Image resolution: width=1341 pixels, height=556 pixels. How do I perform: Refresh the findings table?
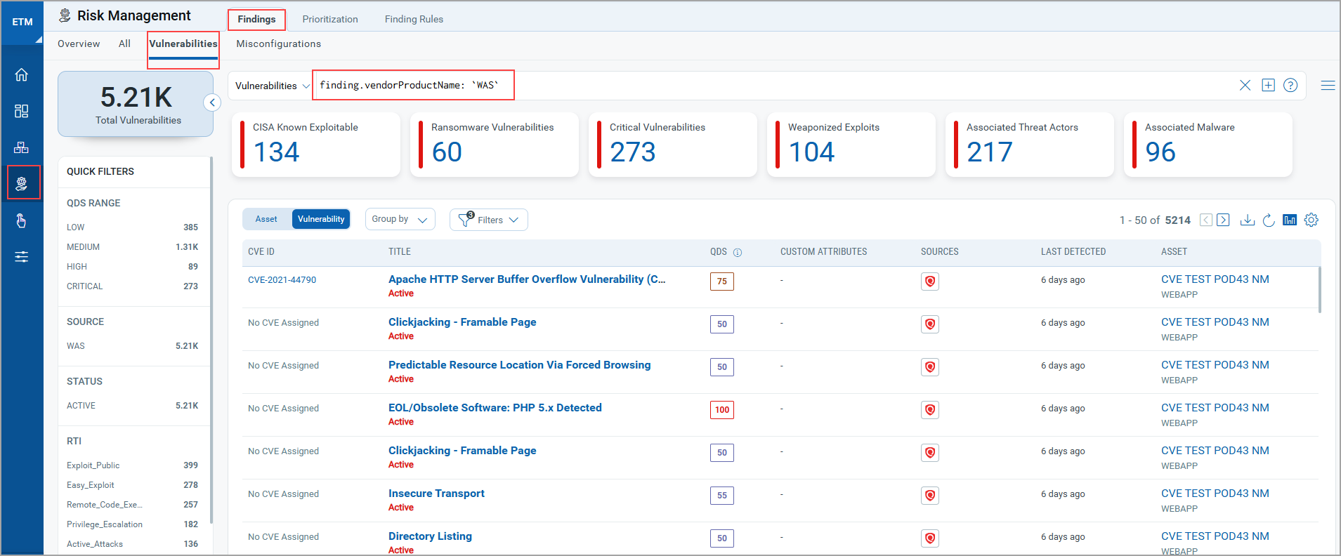tap(1269, 220)
